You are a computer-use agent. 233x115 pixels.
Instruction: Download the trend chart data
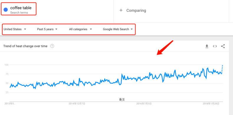coord(207,46)
